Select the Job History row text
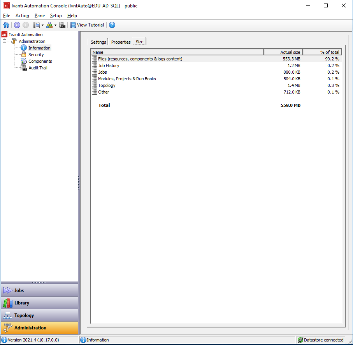353x345 pixels. tap(109, 65)
